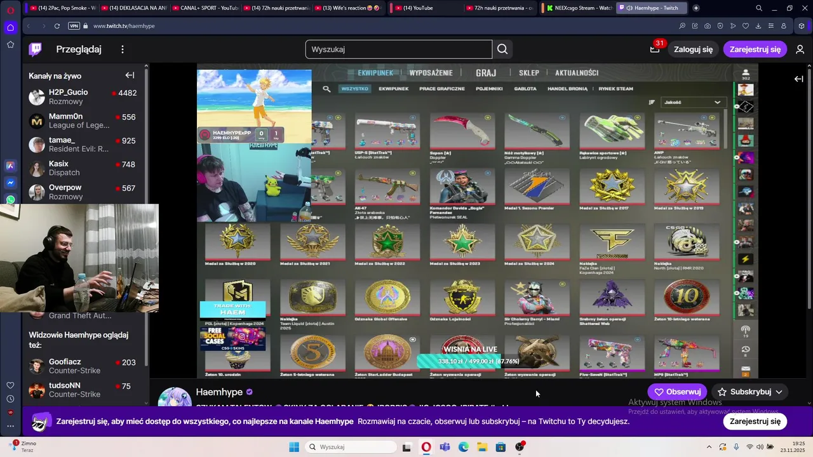Add page to Opera heart favorites
The height and width of the screenshot is (457, 813).
pyautogui.click(x=746, y=26)
